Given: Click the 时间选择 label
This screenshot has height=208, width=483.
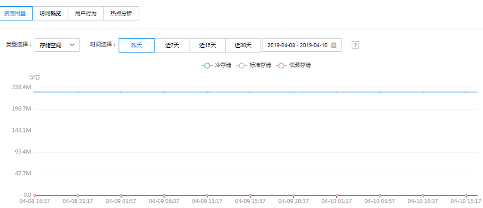Looking at the screenshot, I should coord(103,45).
